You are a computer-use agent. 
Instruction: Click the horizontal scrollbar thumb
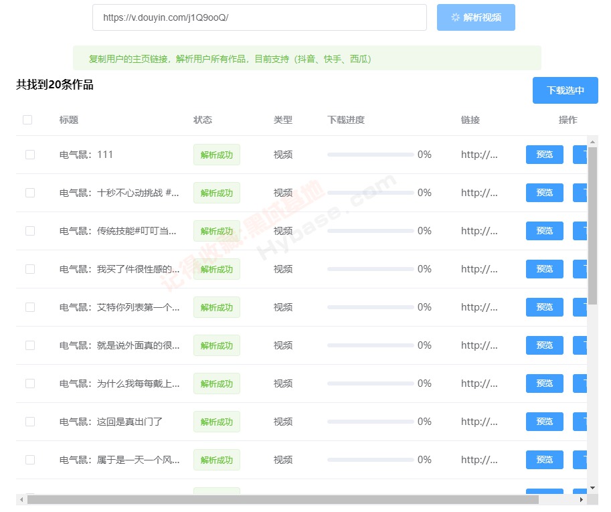point(283,499)
